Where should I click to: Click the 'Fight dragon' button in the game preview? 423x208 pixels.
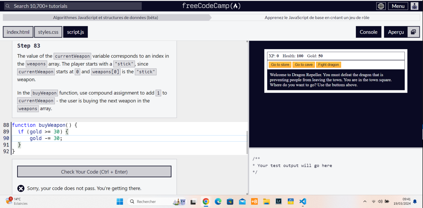(x=328, y=65)
